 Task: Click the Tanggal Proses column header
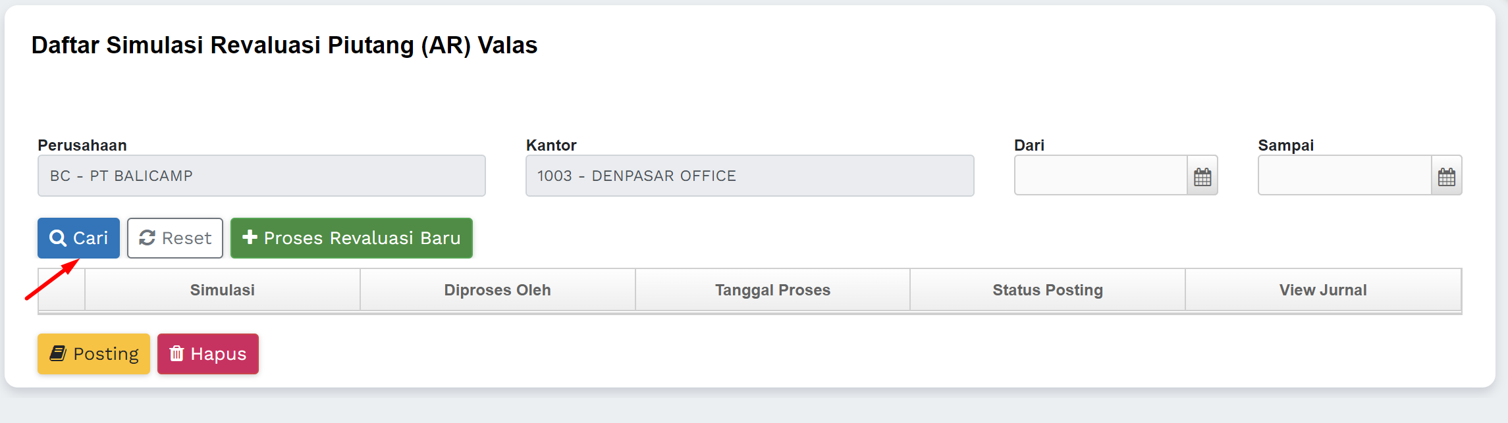(772, 290)
